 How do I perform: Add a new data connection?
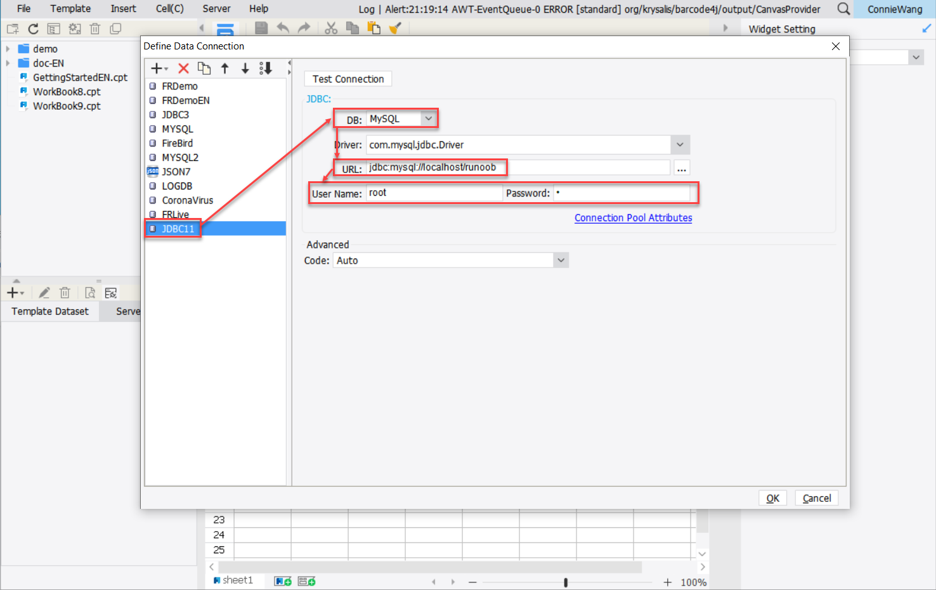(x=155, y=68)
